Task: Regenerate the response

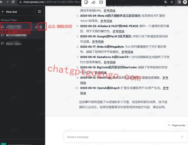Action: tap(177, 125)
